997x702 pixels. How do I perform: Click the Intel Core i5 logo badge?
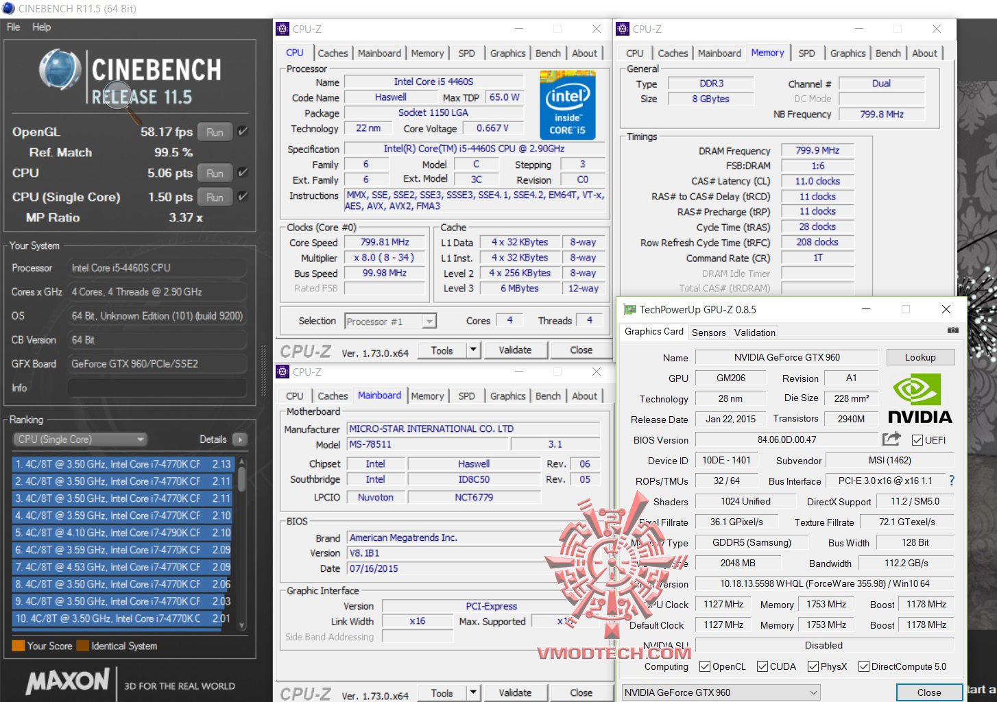(x=568, y=105)
